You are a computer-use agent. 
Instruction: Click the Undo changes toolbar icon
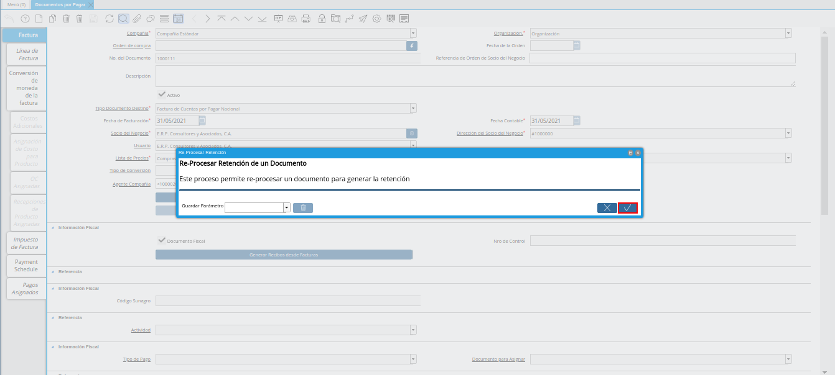(x=9, y=19)
